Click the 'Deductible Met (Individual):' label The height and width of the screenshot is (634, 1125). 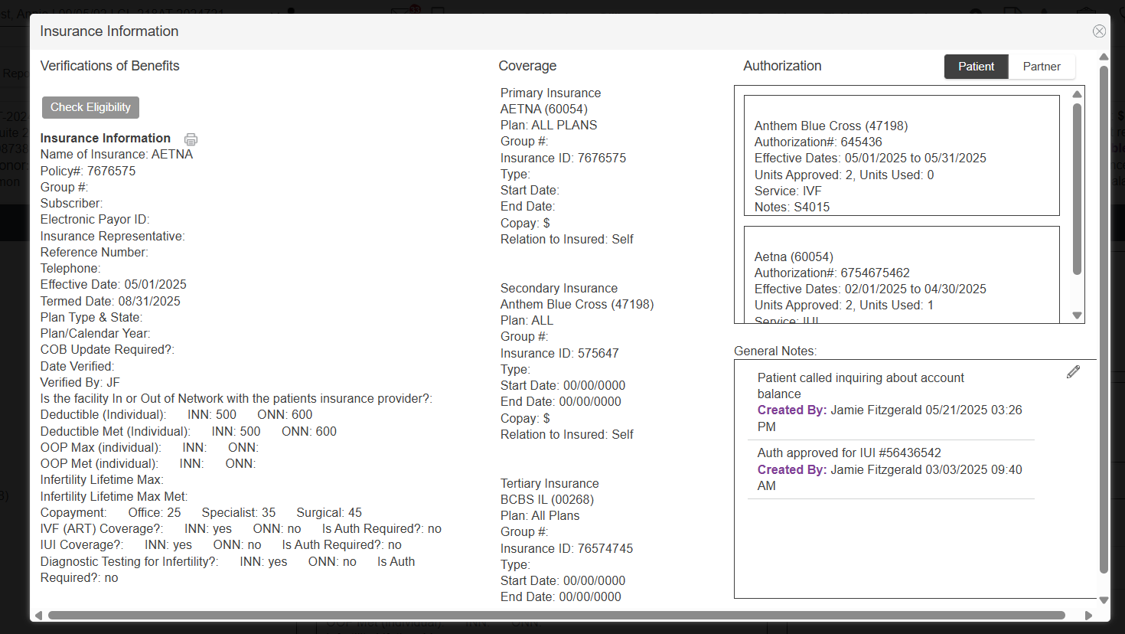pyautogui.click(x=116, y=431)
